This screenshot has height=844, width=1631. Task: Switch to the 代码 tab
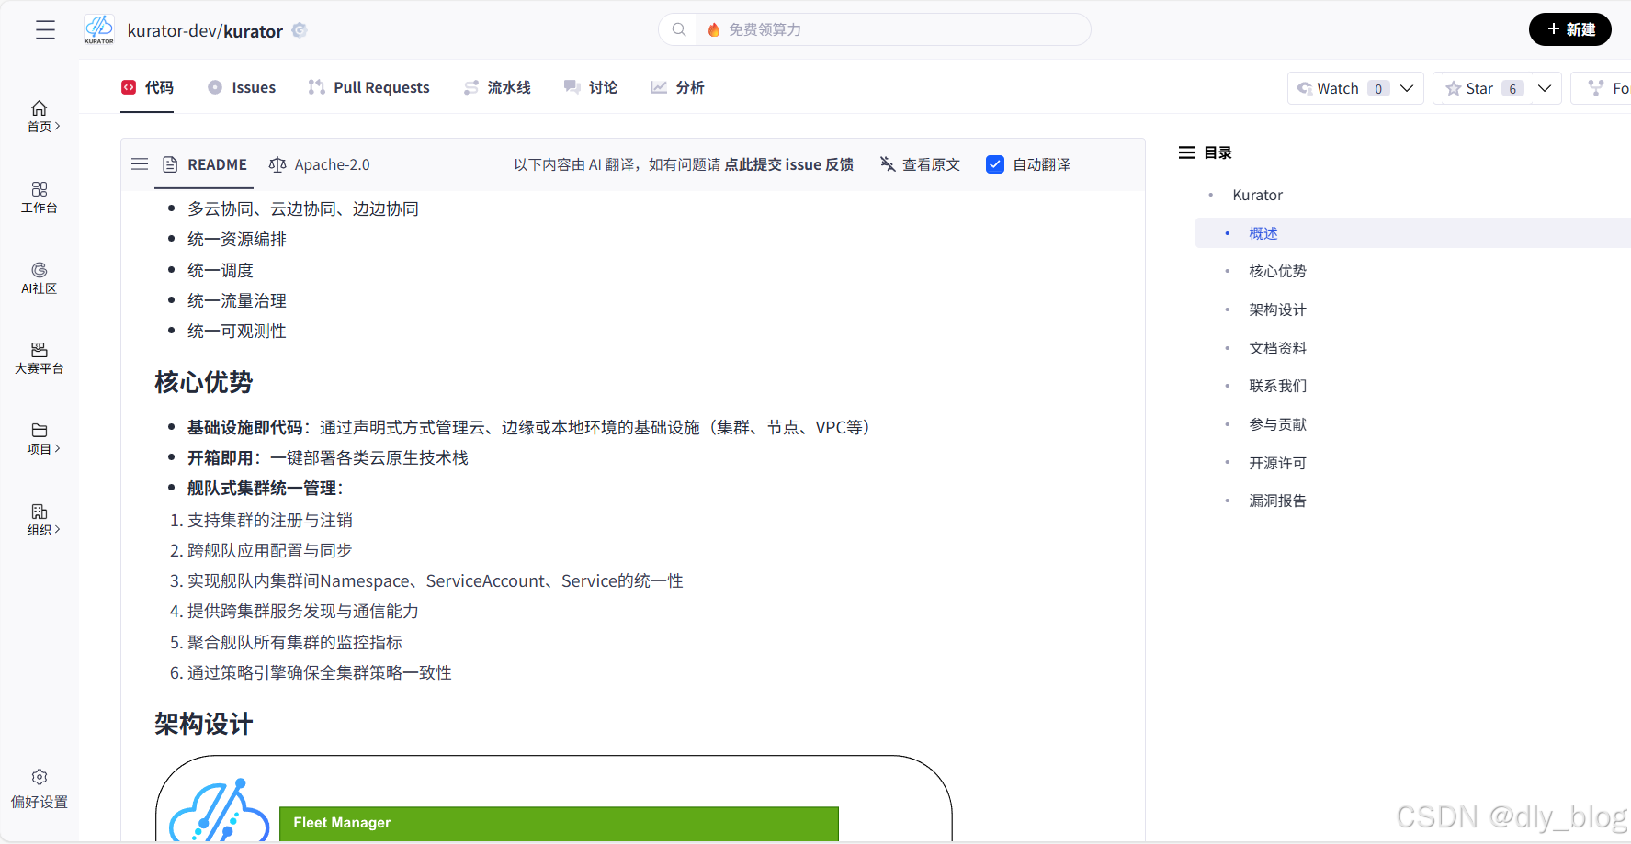(147, 87)
